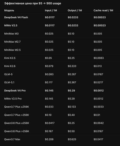The height and width of the screenshot is (146, 120).
Task: Click the Qwen3.7 Max row label
Action: click(x=12, y=139)
